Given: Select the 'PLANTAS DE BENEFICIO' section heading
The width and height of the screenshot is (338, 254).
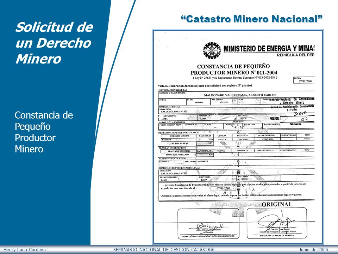Looking at the screenshot, I should pyautogui.click(x=172, y=148).
